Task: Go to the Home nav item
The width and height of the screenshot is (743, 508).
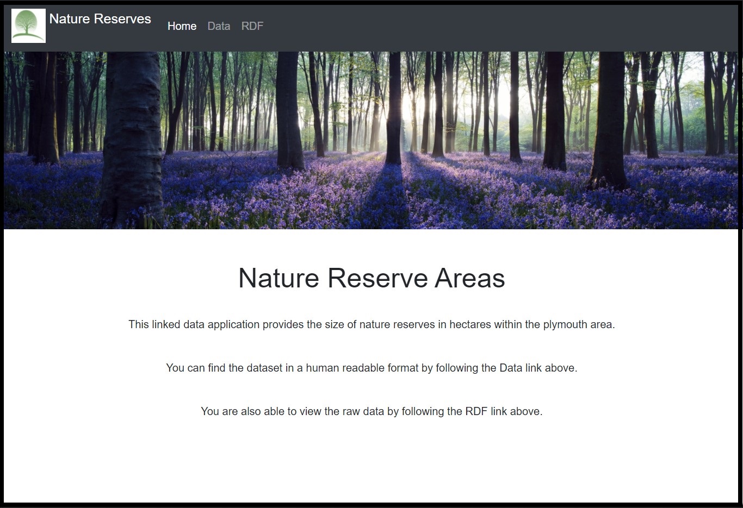Action: click(182, 26)
